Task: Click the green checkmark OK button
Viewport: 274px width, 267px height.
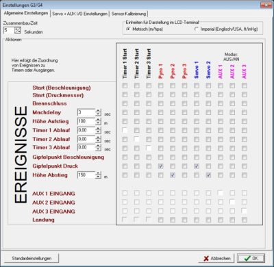Action: (x=251, y=258)
